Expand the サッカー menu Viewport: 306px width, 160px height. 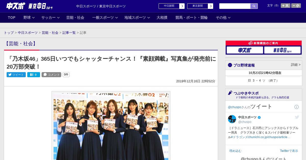50,18
